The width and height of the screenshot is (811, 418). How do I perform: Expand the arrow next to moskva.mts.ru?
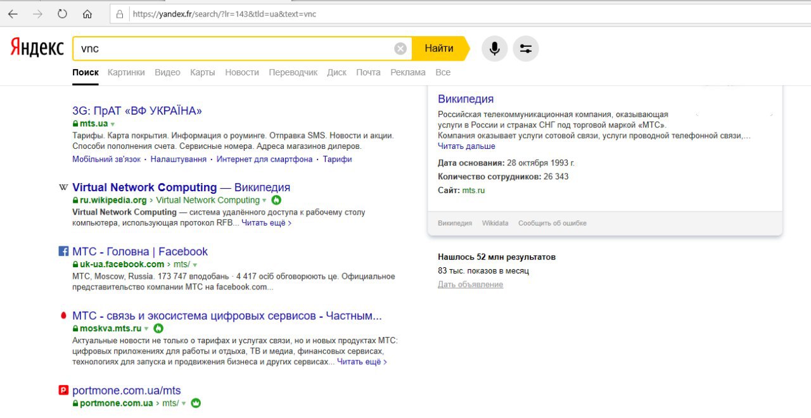[x=146, y=329]
